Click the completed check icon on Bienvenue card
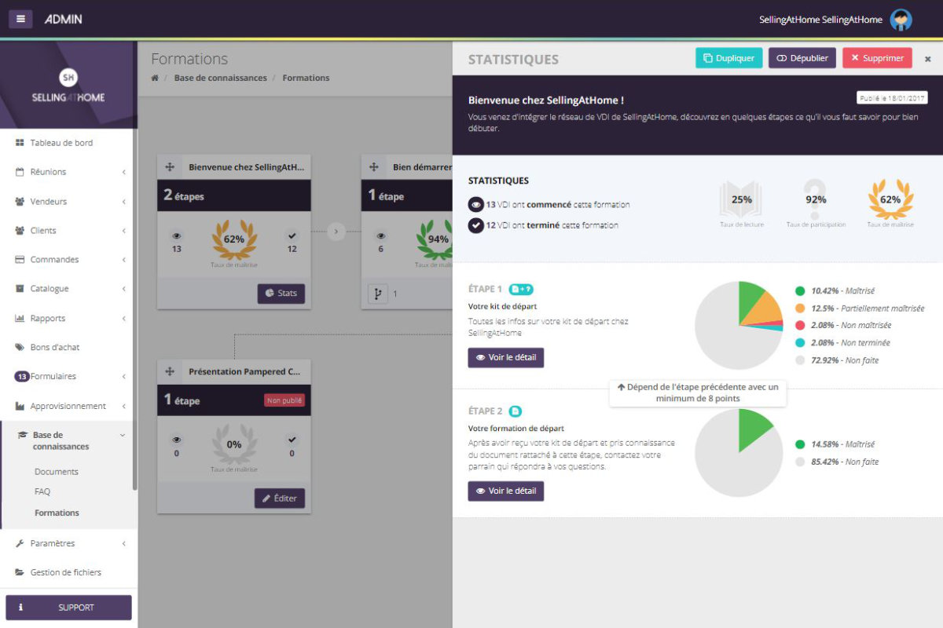Viewport: 943px width, 628px height. [x=292, y=235]
